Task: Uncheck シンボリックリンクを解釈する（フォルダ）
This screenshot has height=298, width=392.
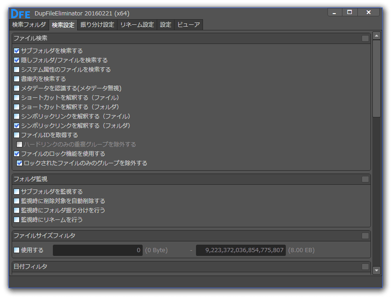Action: tap(17, 126)
